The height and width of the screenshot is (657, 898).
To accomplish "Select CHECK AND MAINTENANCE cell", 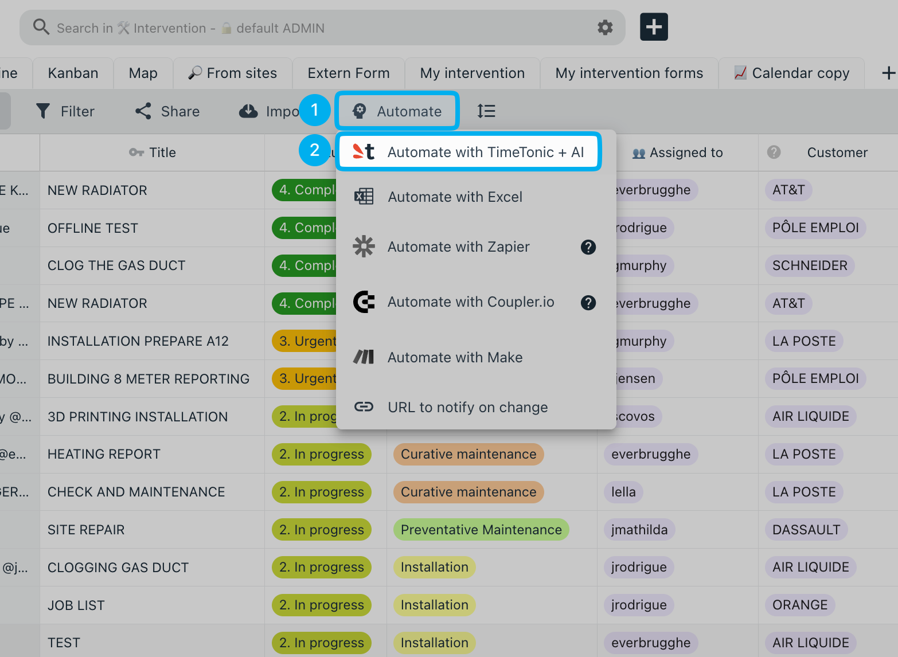I will click(x=153, y=492).
